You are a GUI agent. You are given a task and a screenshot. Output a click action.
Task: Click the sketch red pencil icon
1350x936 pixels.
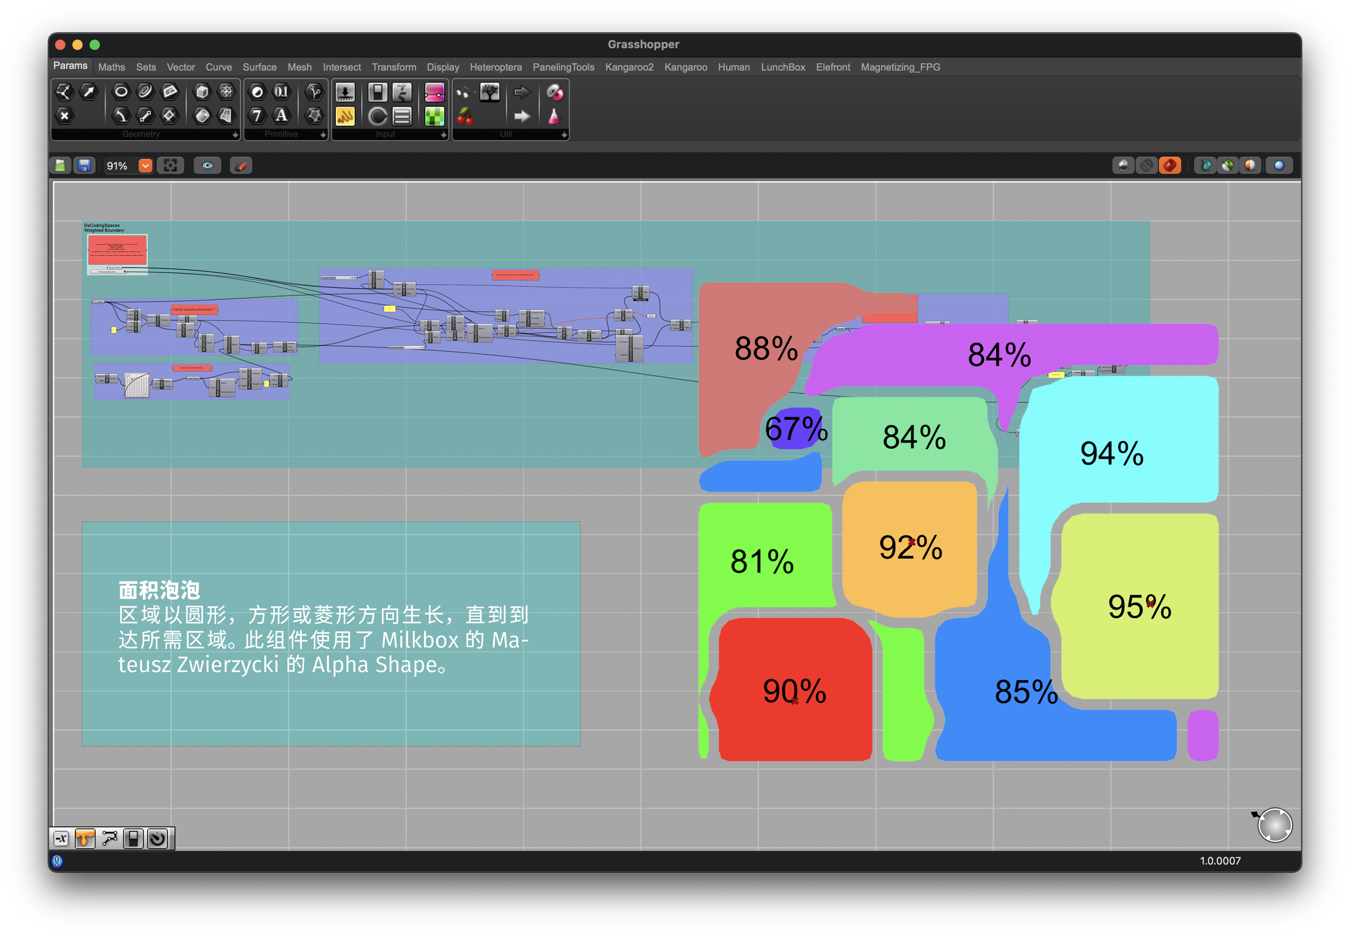[241, 166]
